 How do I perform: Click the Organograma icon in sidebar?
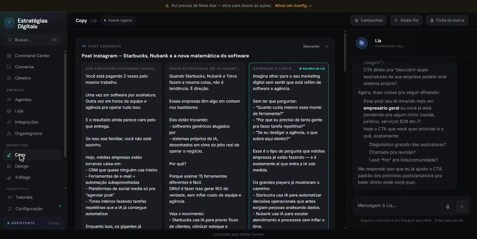coord(9,133)
